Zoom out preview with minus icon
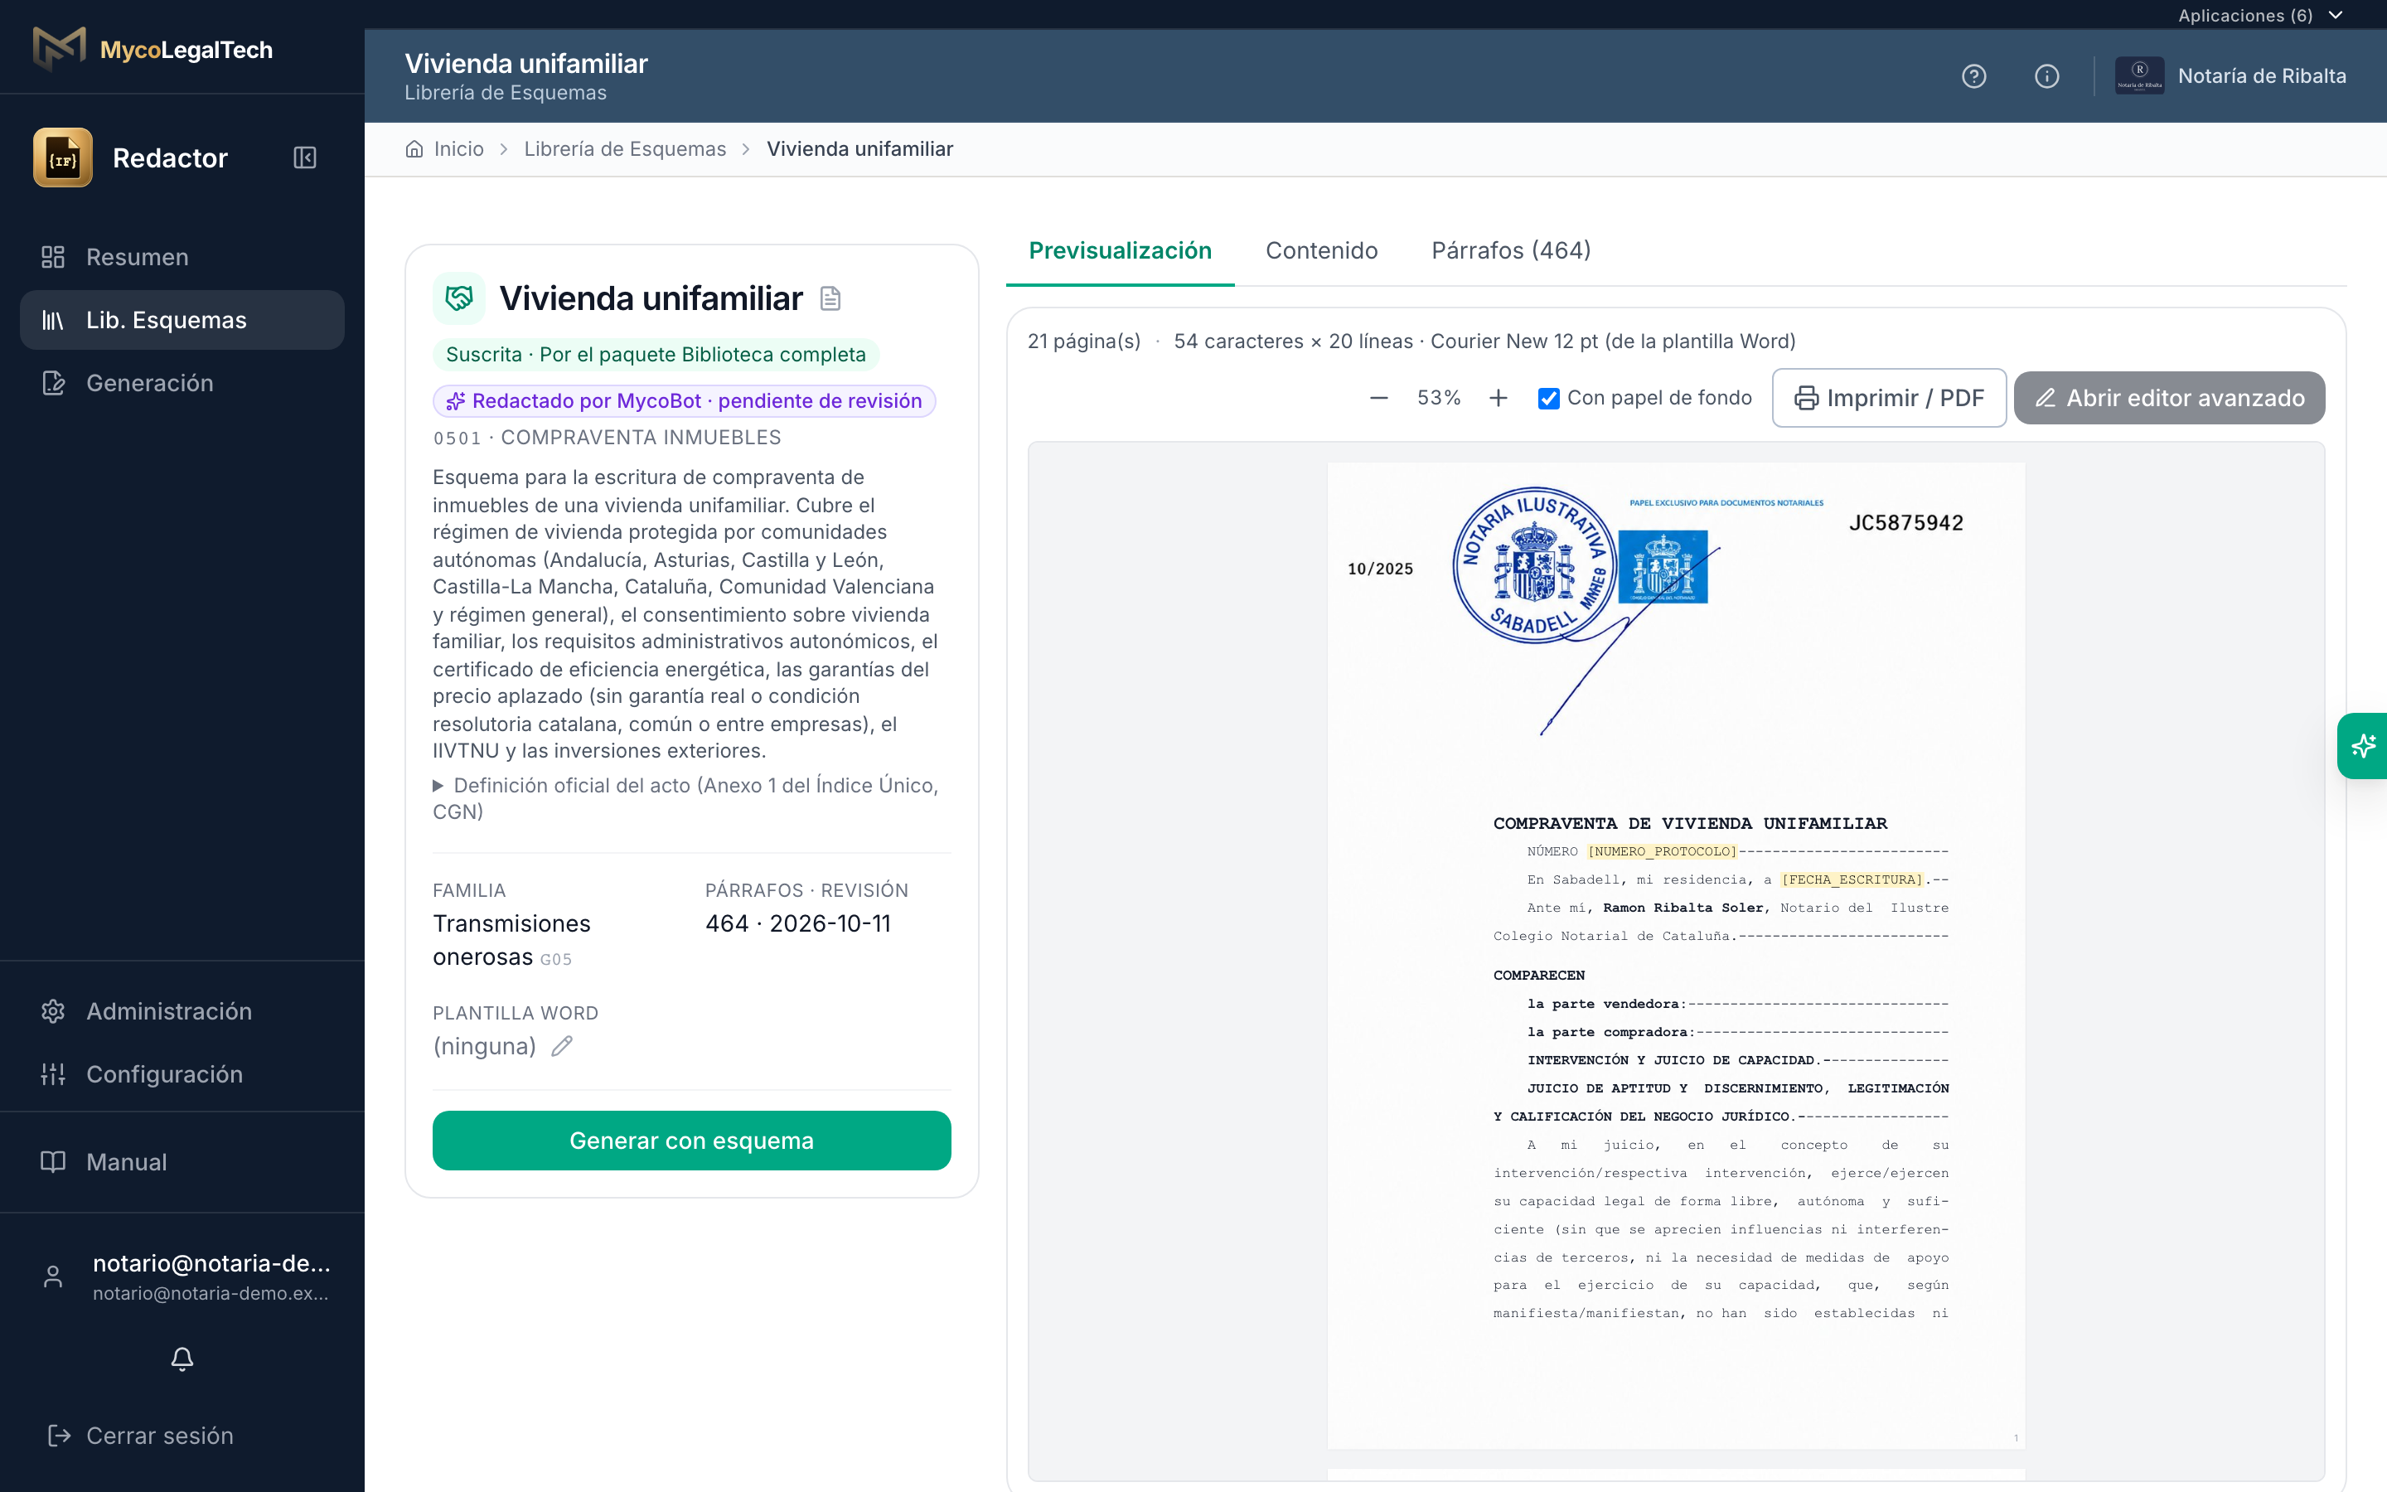Image resolution: width=2387 pixels, height=1492 pixels. click(1379, 398)
